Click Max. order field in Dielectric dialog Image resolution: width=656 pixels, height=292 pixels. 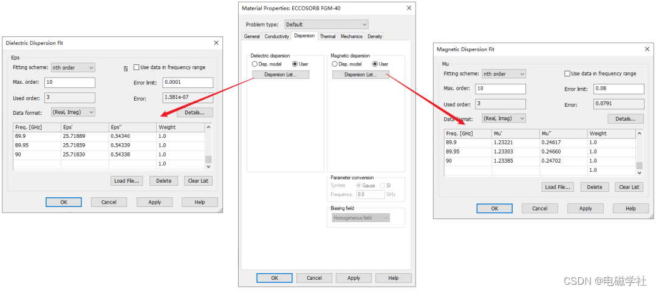click(70, 83)
